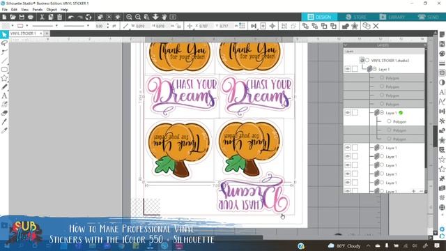Switch to the VINYL STICKER 1 tab
This screenshot has width=446, height=251.
click(23, 33)
